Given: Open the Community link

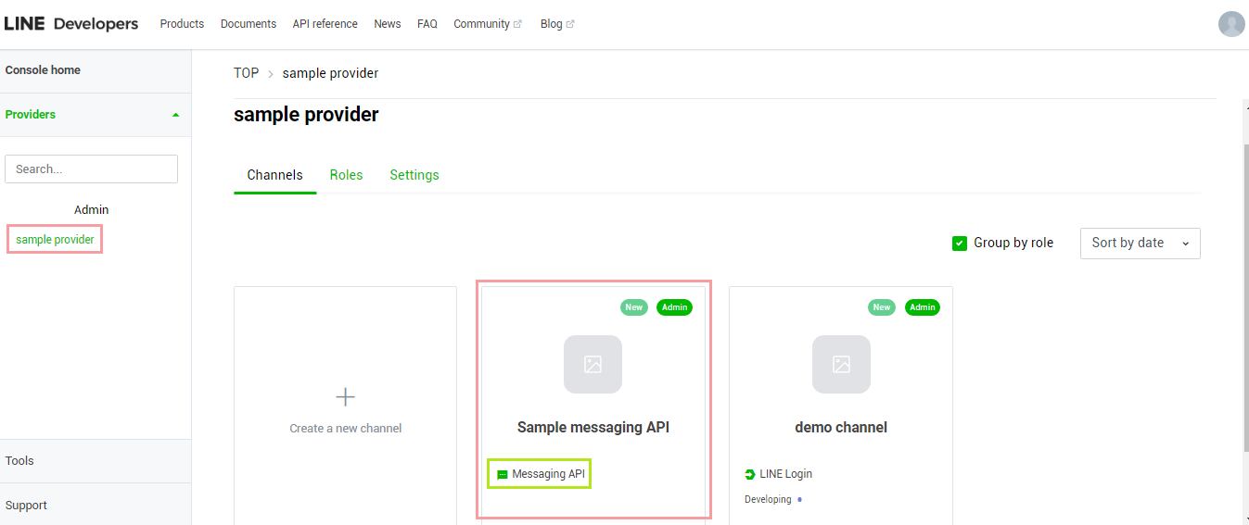Looking at the screenshot, I should (481, 24).
